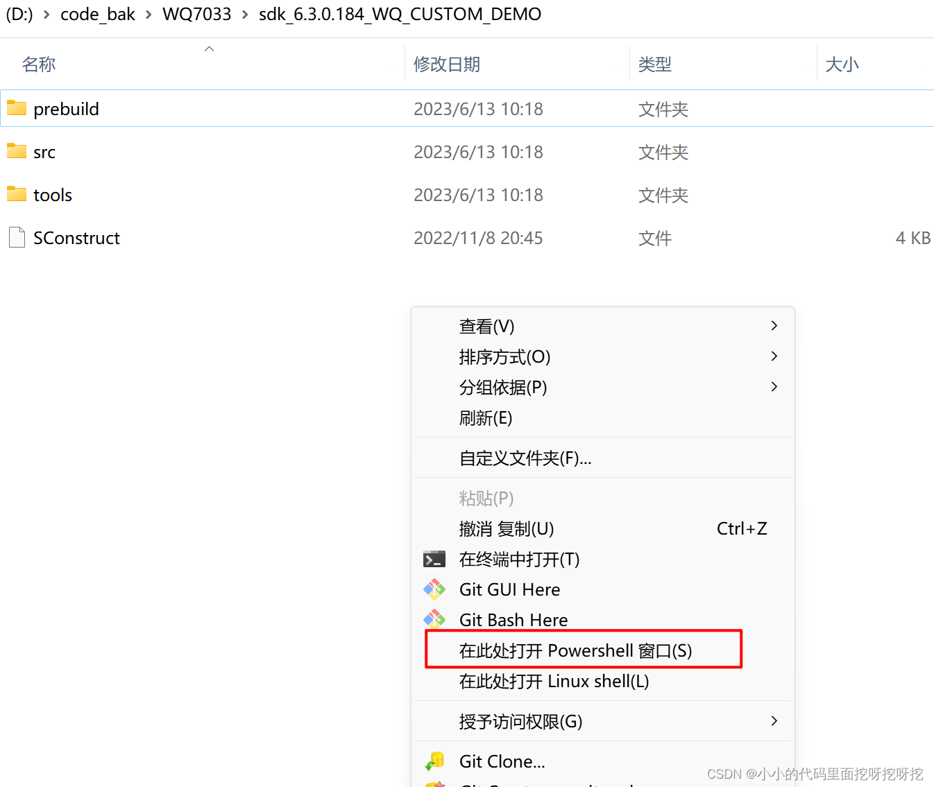Click breadcrumb chevron after code_bak

(x=148, y=15)
